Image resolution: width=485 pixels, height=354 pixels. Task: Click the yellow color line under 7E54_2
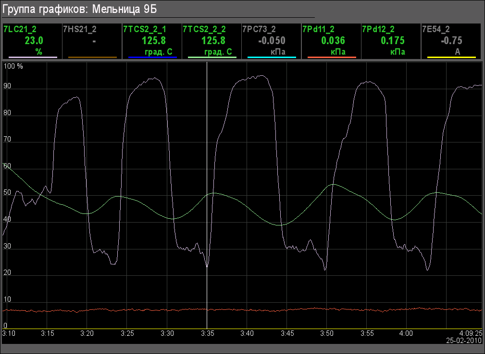click(x=451, y=57)
